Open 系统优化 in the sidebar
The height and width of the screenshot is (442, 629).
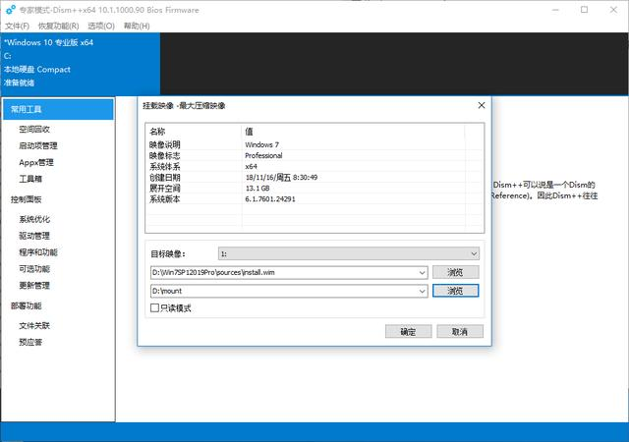tap(34, 219)
